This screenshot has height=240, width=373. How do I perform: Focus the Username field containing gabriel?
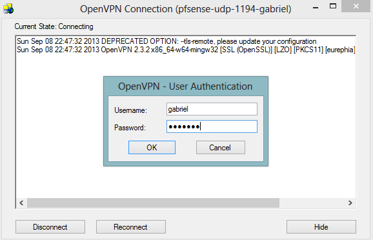click(212, 109)
